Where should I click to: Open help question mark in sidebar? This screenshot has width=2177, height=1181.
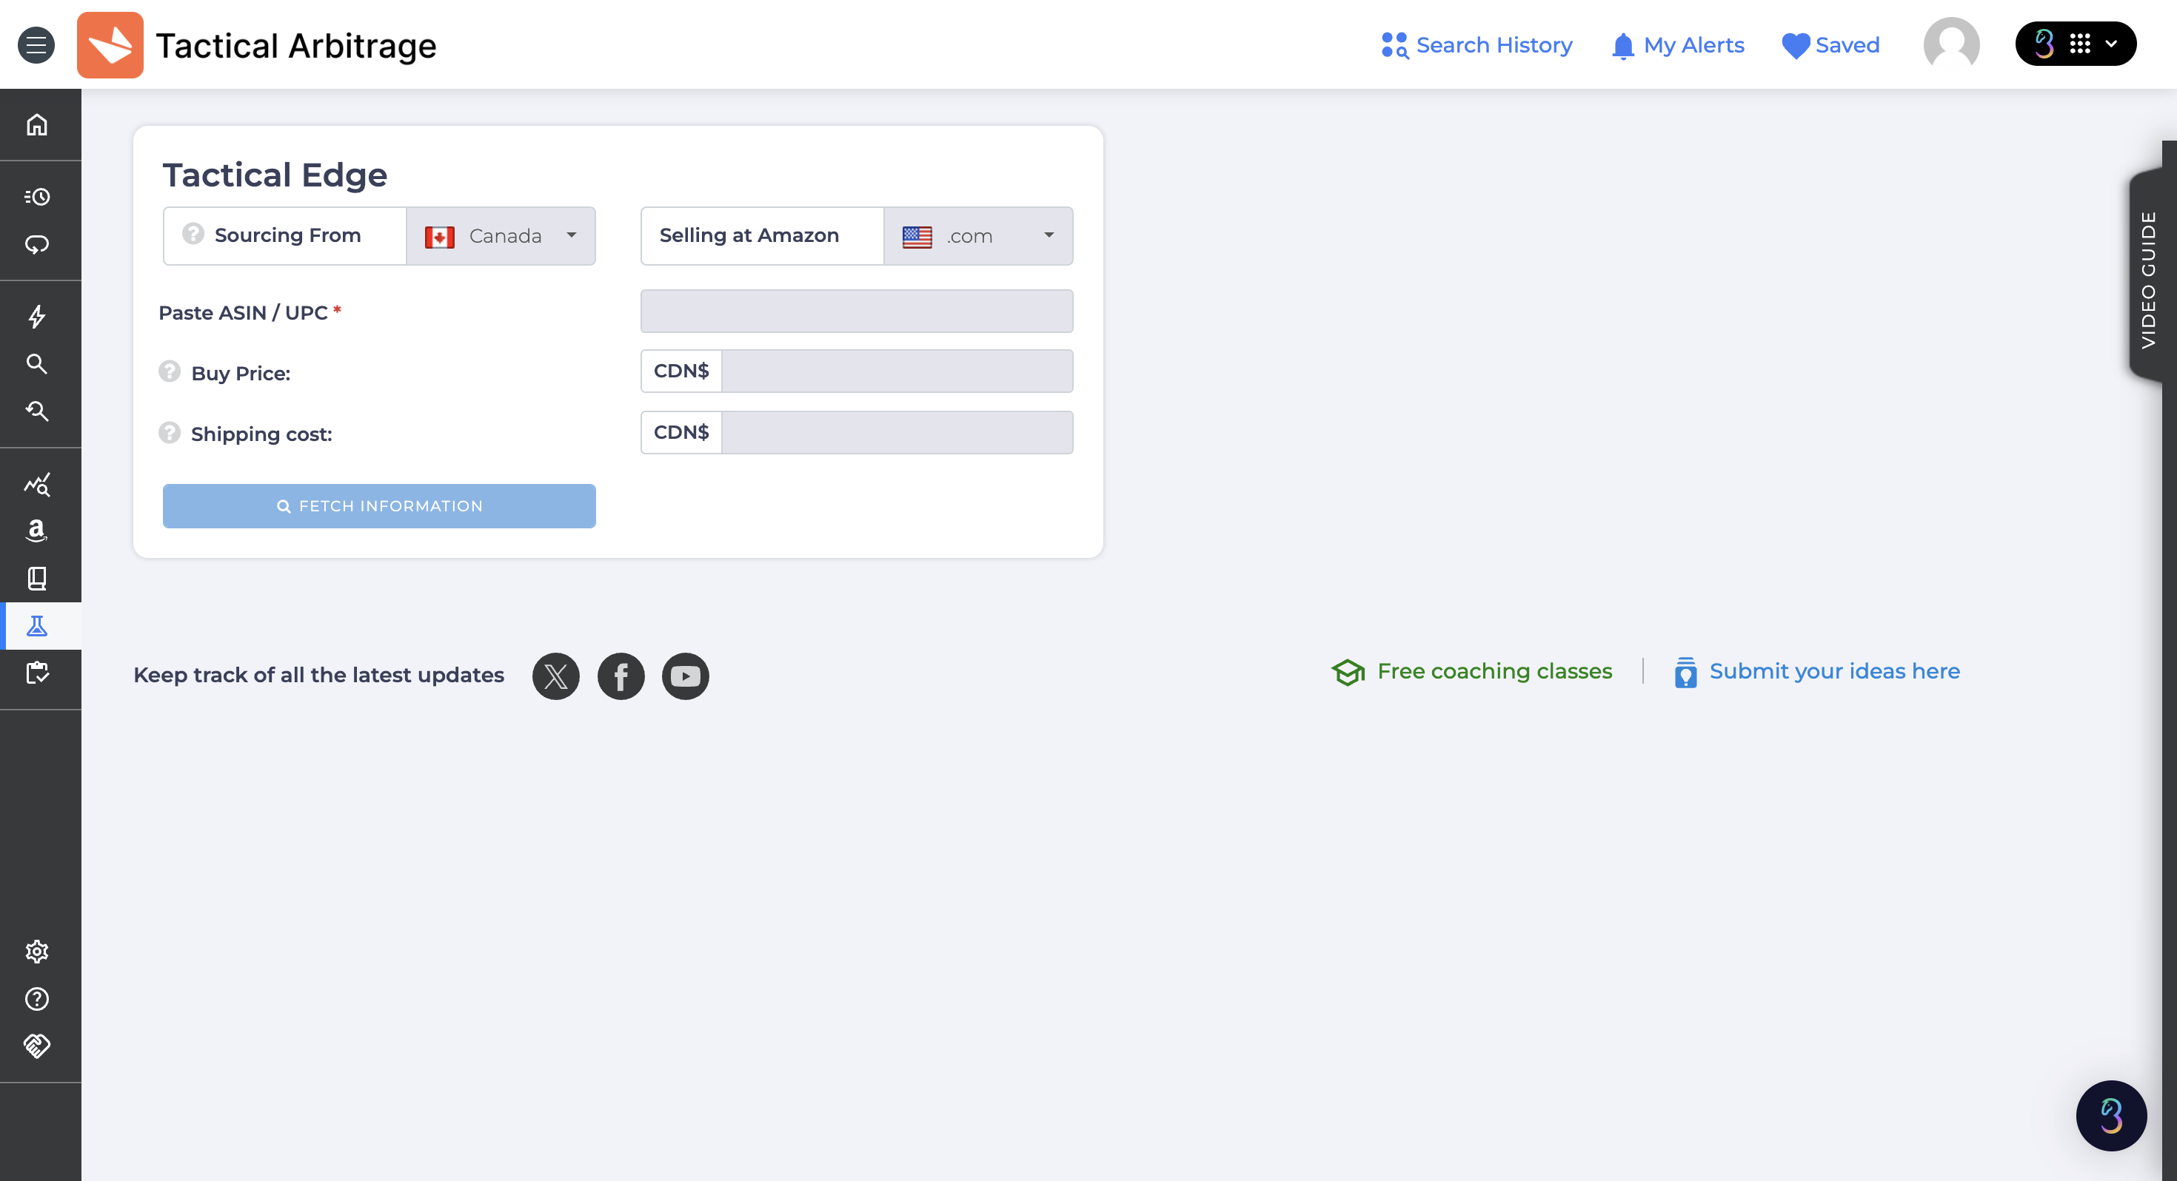pyautogui.click(x=37, y=1000)
